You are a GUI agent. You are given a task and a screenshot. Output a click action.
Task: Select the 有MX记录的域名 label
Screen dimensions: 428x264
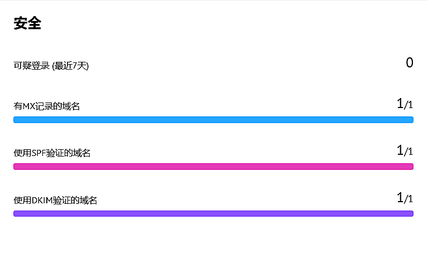[x=47, y=106]
